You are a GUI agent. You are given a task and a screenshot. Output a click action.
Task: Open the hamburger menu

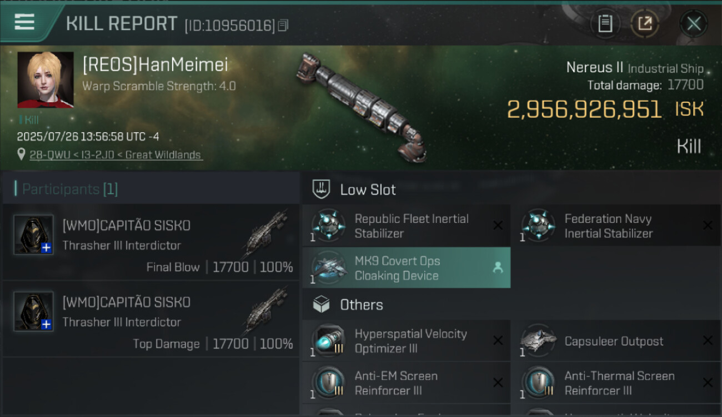25,22
